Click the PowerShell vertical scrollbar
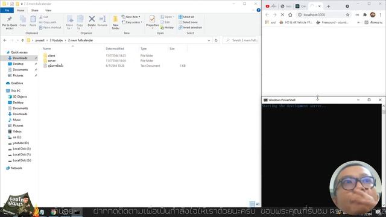The width and height of the screenshot is (386, 217). 384,155
